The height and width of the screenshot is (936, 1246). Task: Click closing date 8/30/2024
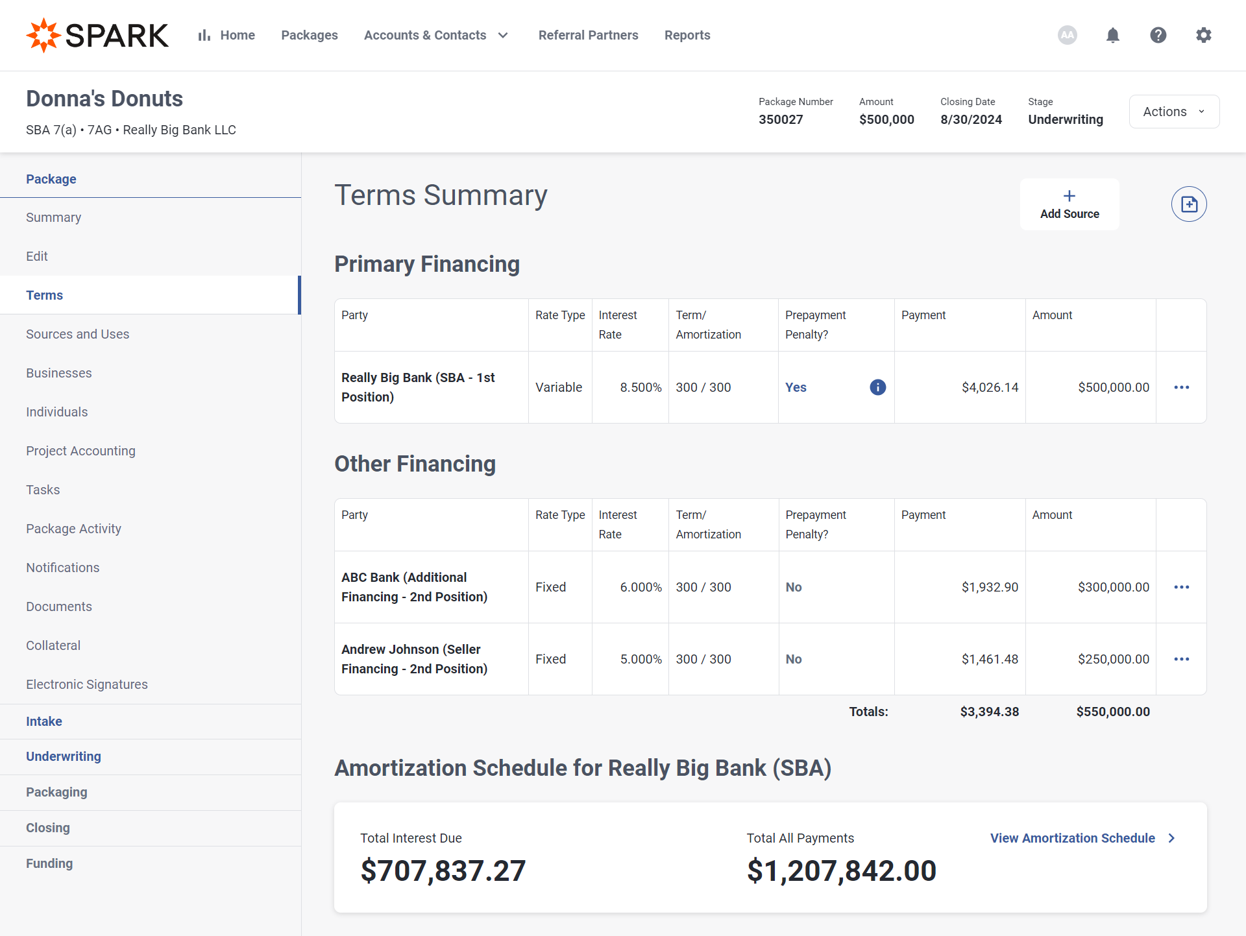pyautogui.click(x=971, y=119)
